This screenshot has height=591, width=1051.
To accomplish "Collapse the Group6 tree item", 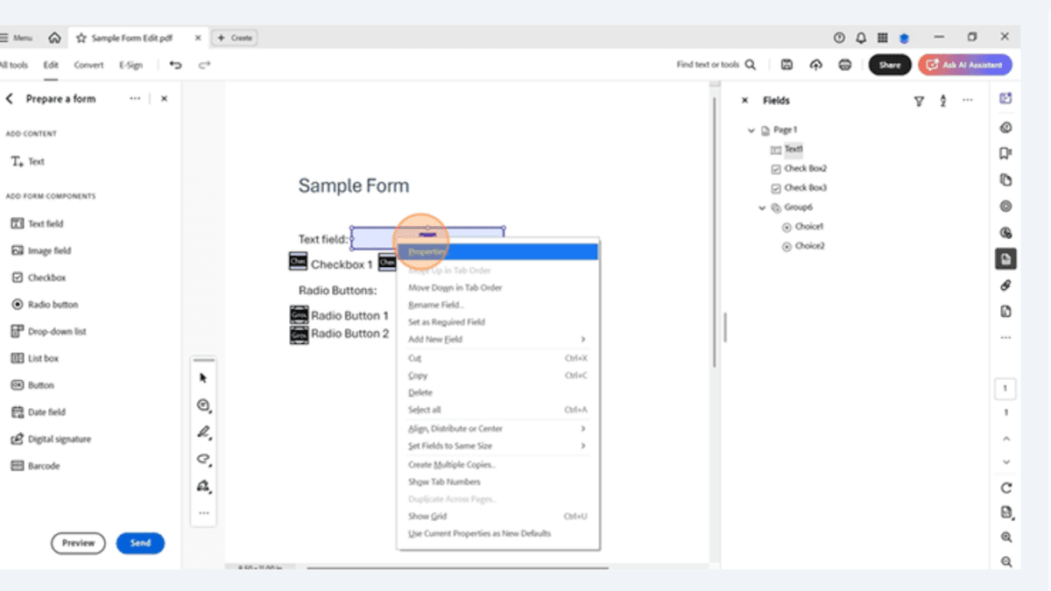I will [761, 207].
